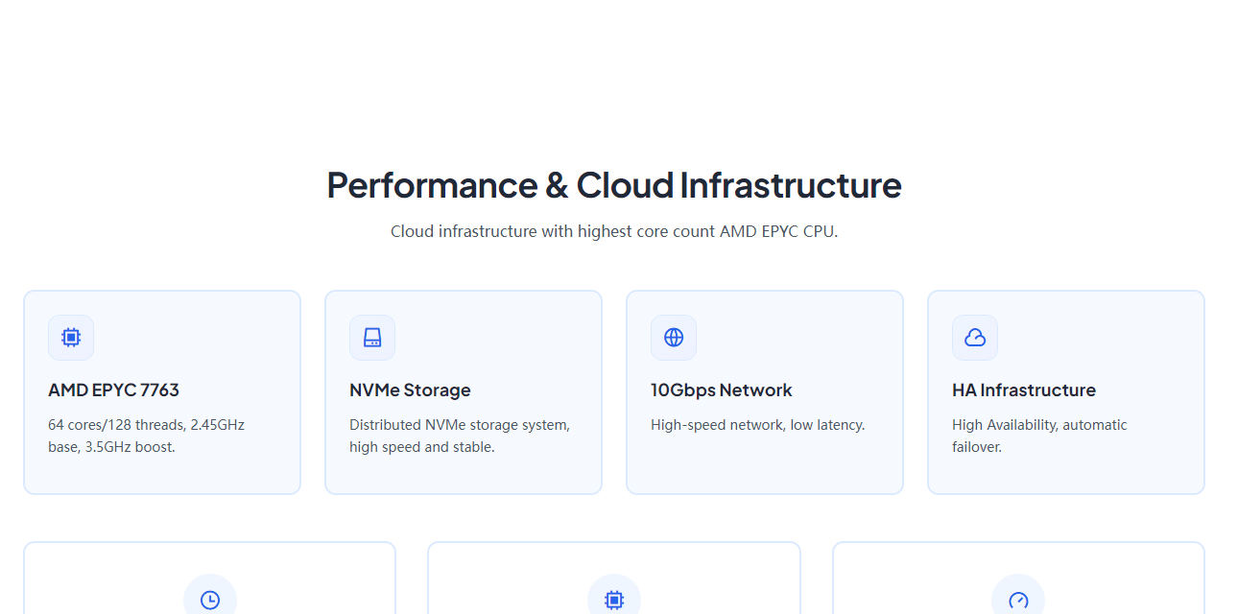Click the "Performance & Cloud Infrastructure" heading
The height and width of the screenshot is (614, 1238).
pyautogui.click(x=614, y=185)
